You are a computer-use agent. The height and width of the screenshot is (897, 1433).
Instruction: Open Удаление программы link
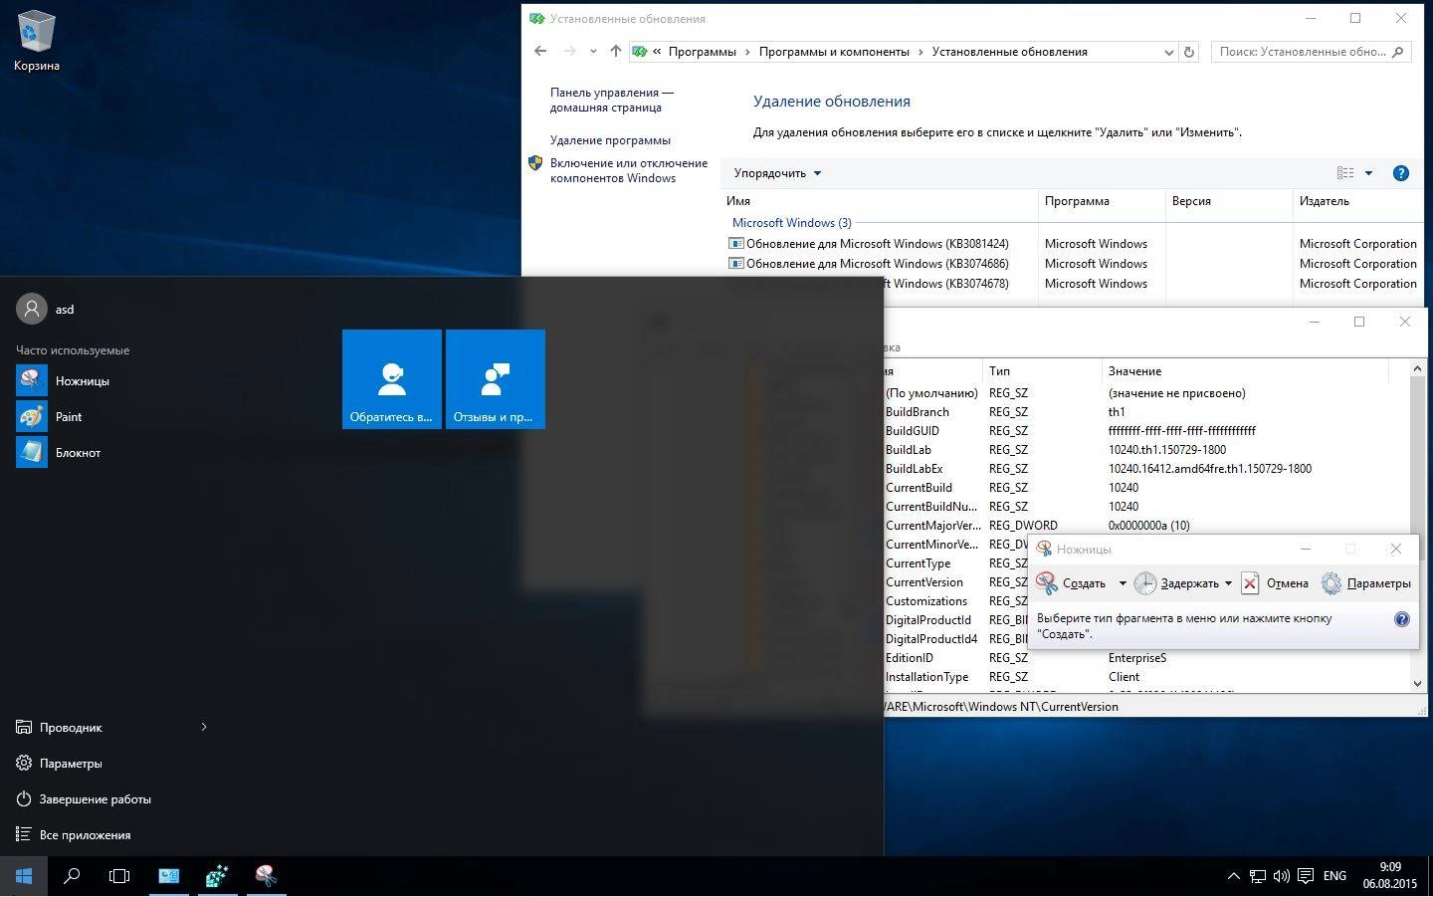[x=610, y=140]
